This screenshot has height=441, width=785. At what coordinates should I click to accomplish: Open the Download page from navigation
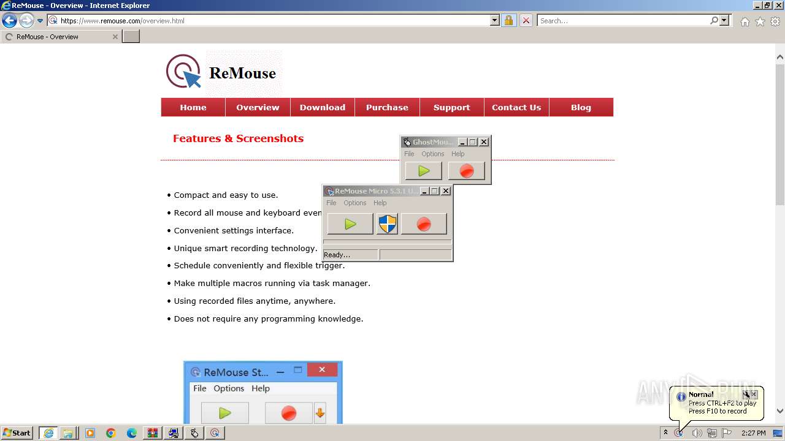323,107
